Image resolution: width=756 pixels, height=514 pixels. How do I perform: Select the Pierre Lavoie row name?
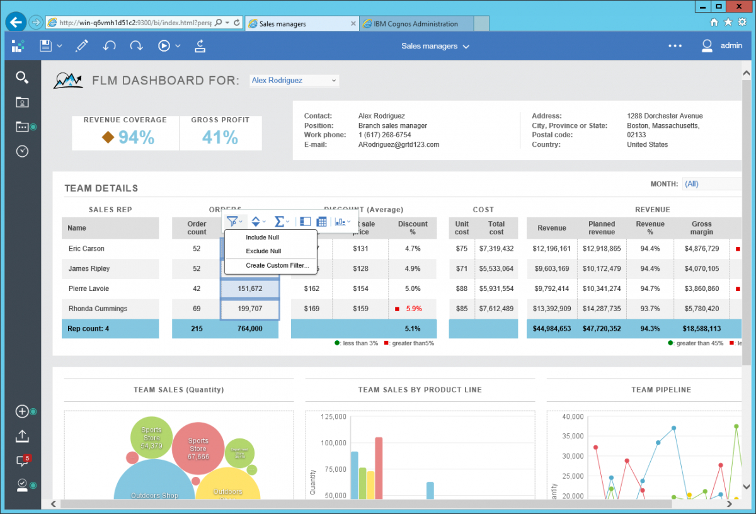pyautogui.click(x=89, y=289)
